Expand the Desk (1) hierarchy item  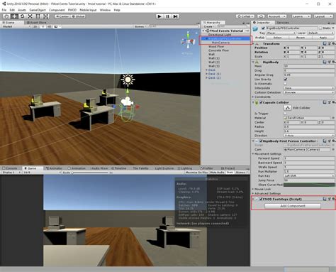(x=206, y=74)
